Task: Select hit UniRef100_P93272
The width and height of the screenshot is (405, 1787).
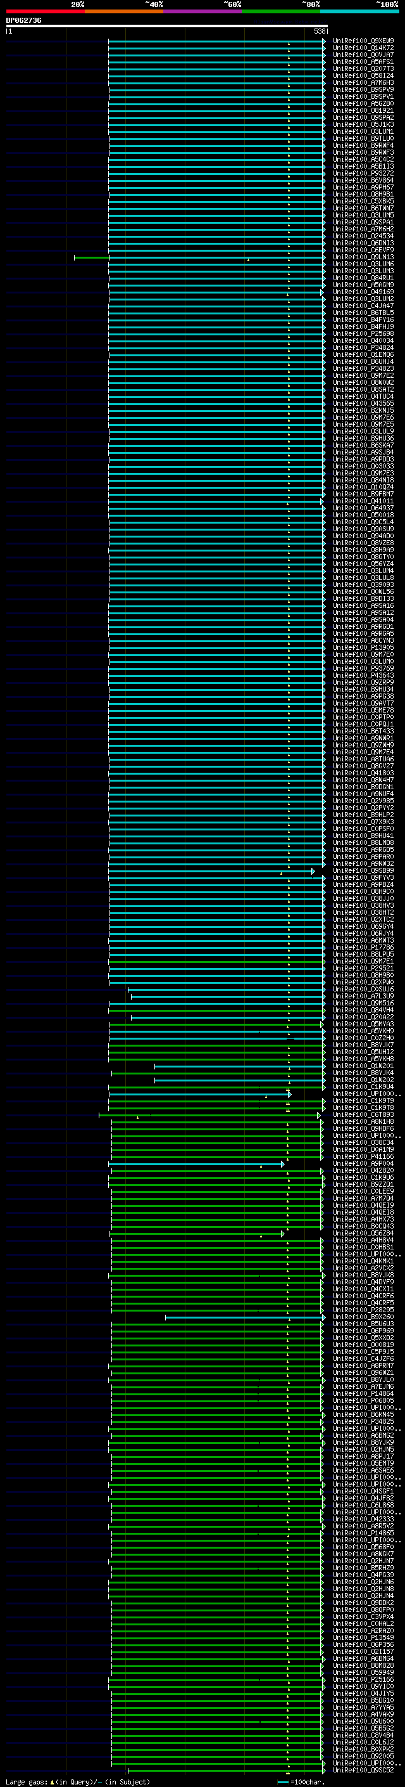Action: coord(363,174)
